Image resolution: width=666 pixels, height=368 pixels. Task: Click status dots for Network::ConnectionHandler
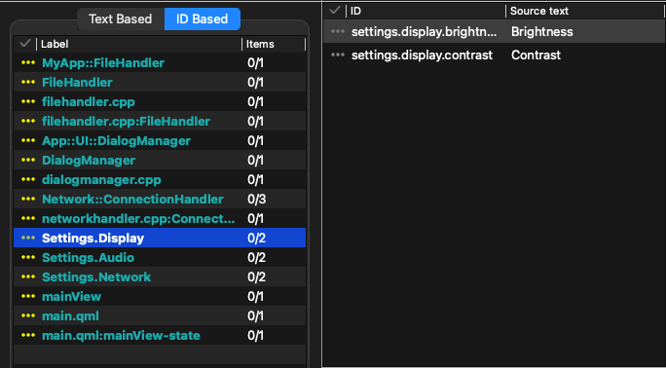(x=28, y=199)
